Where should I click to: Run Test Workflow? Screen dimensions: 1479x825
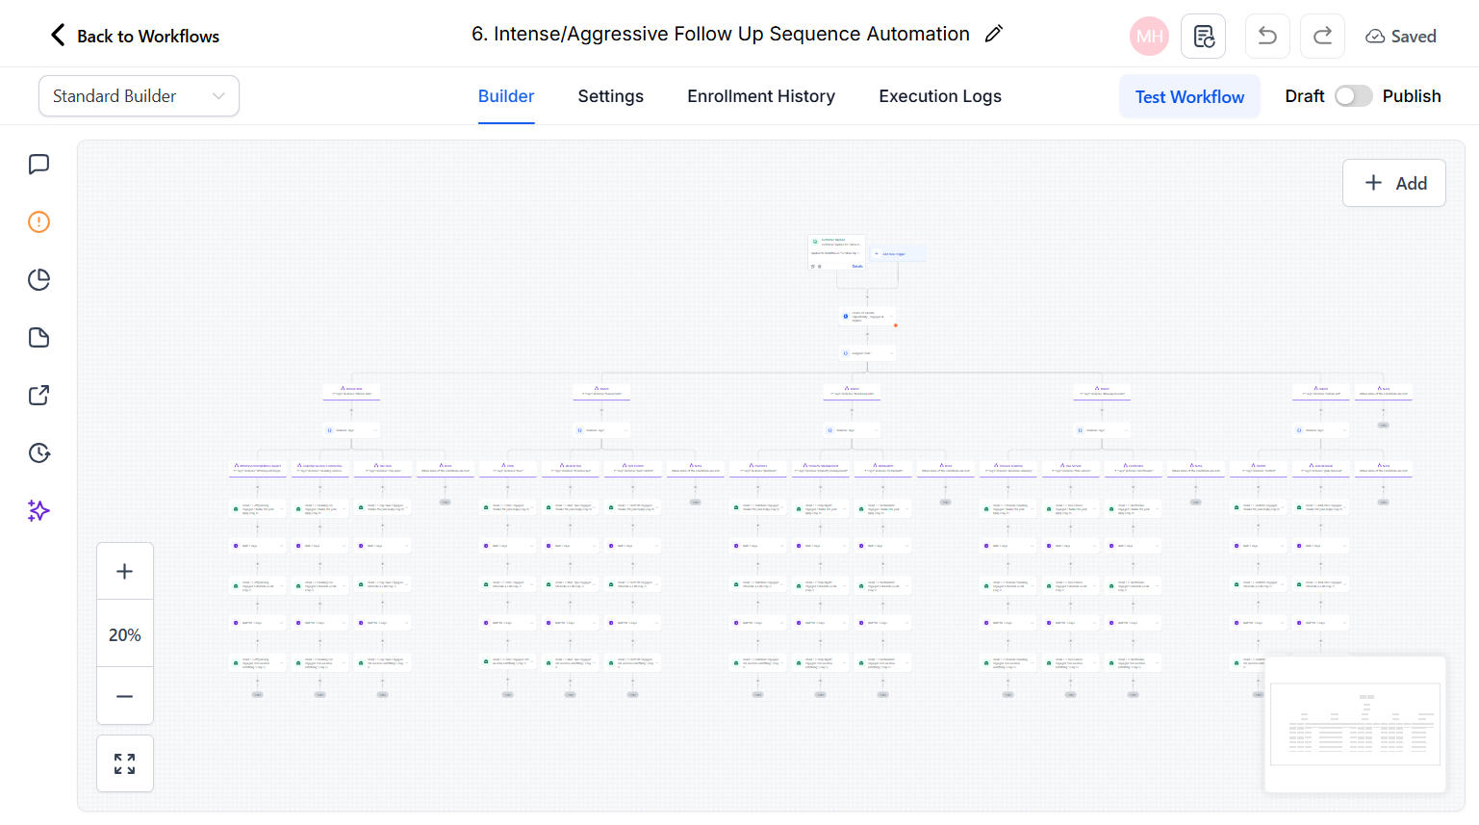[x=1189, y=96]
